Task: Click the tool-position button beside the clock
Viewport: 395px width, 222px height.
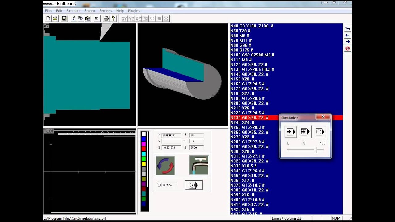Action: click(194, 185)
